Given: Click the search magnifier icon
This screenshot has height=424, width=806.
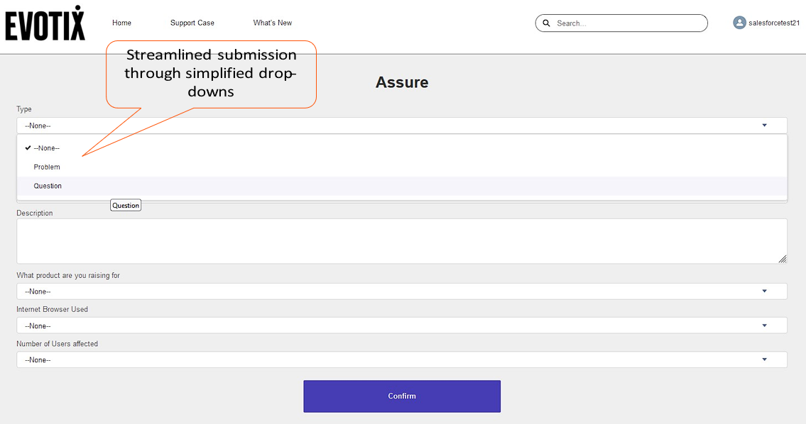Looking at the screenshot, I should click(546, 23).
